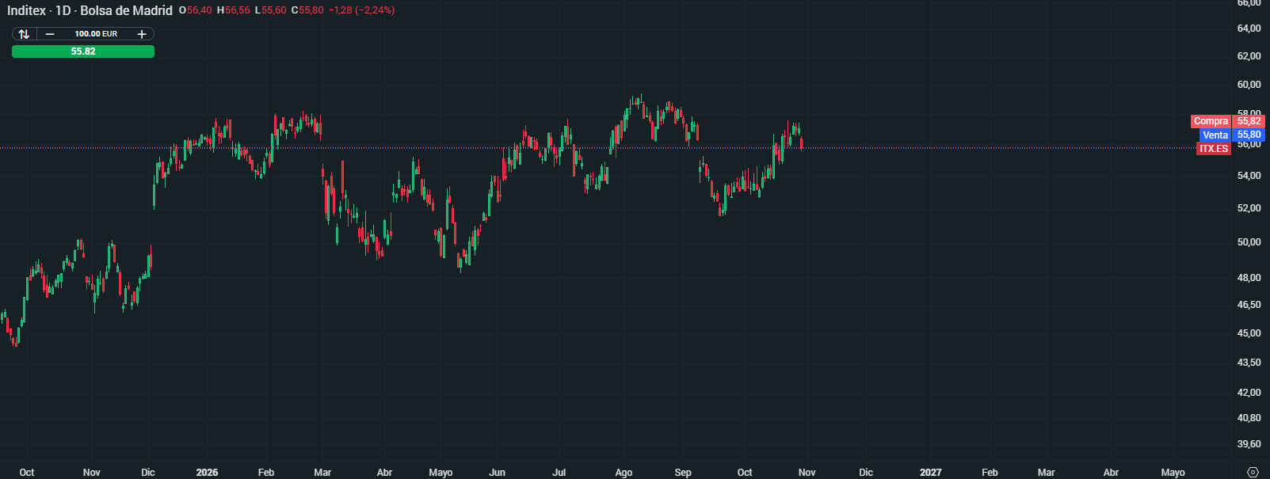Click the open value O56,40

pos(196,10)
